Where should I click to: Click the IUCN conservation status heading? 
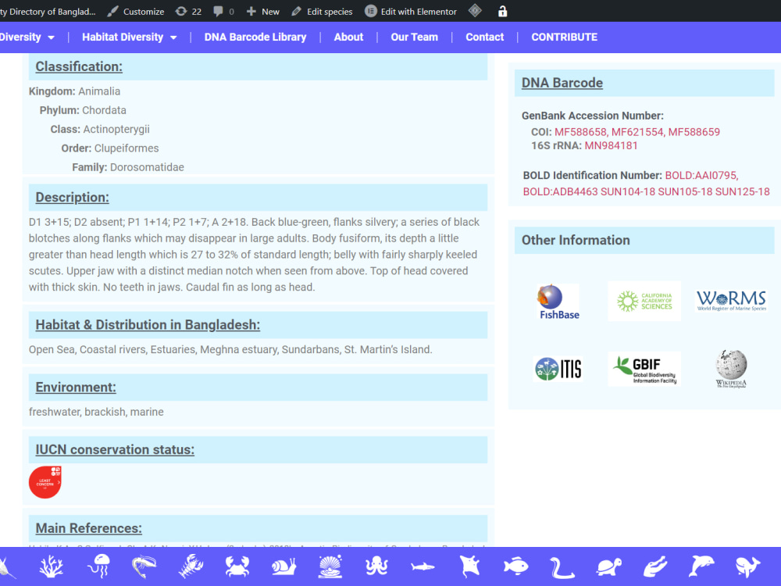[115, 449]
